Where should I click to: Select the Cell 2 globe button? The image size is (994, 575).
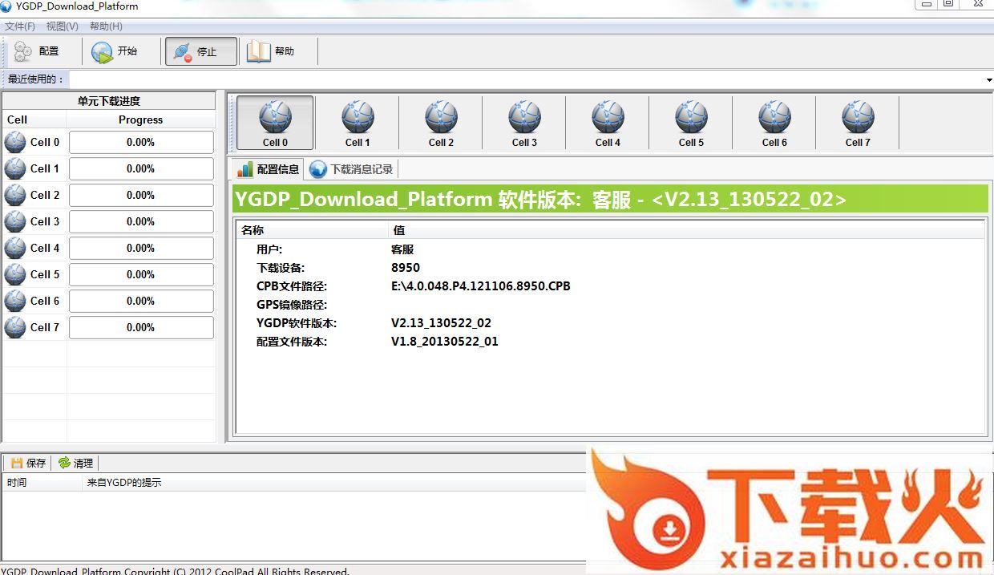pyautogui.click(x=441, y=123)
